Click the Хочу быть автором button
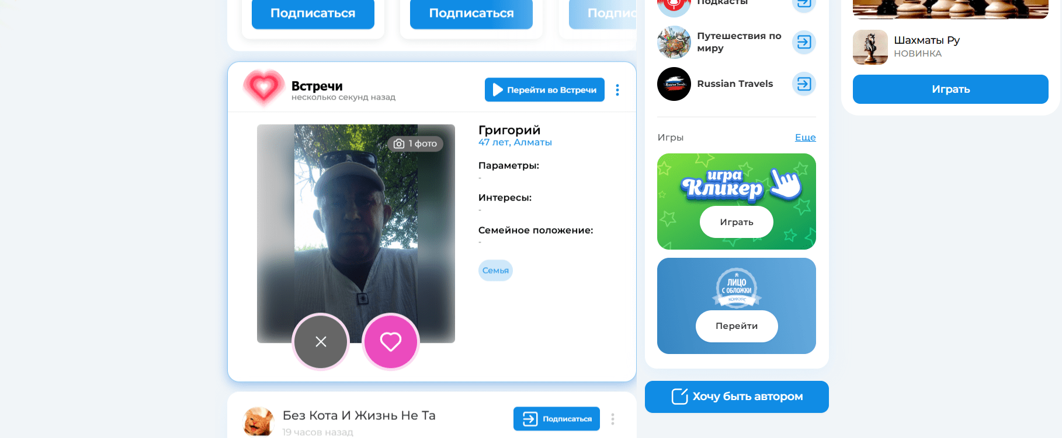This screenshot has width=1062, height=438. pos(736,397)
